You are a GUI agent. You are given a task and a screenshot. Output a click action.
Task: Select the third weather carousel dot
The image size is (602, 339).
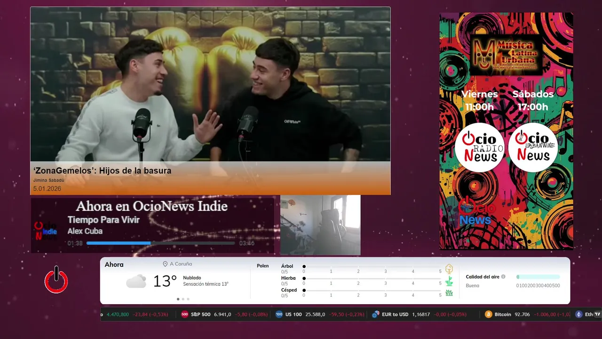click(188, 299)
